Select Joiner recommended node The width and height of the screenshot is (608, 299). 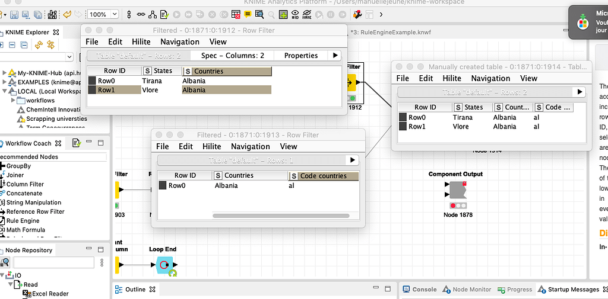click(x=15, y=175)
